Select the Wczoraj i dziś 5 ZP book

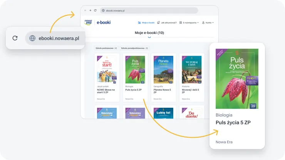tap(191, 69)
